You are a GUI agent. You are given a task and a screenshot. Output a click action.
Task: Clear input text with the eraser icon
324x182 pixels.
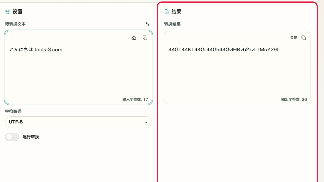(x=134, y=38)
